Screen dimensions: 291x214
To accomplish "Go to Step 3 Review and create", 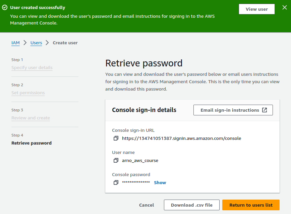I will click(x=31, y=118).
